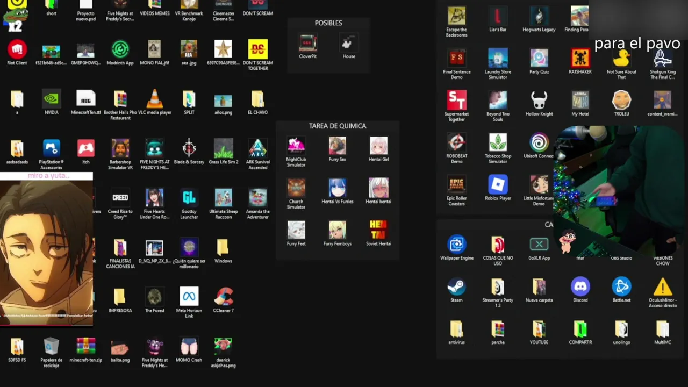Image resolution: width=688 pixels, height=387 pixels.
Task: Open the NVIDIA desktop icon
Action: [51, 99]
